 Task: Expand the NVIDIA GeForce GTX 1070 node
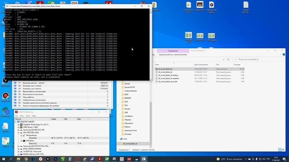click(19, 154)
